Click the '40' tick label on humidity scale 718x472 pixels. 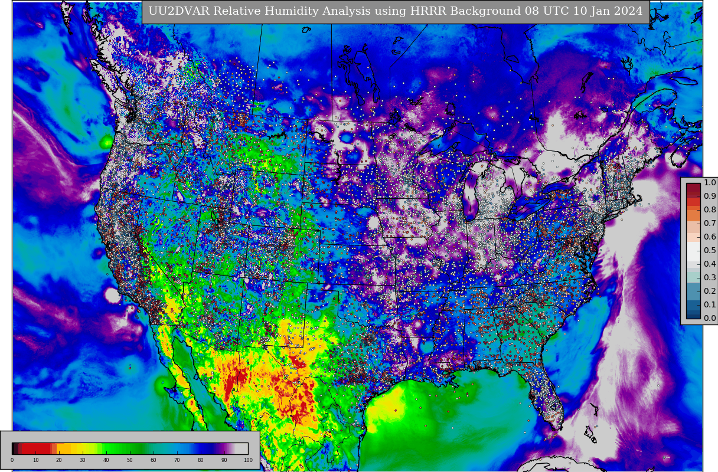(x=106, y=460)
